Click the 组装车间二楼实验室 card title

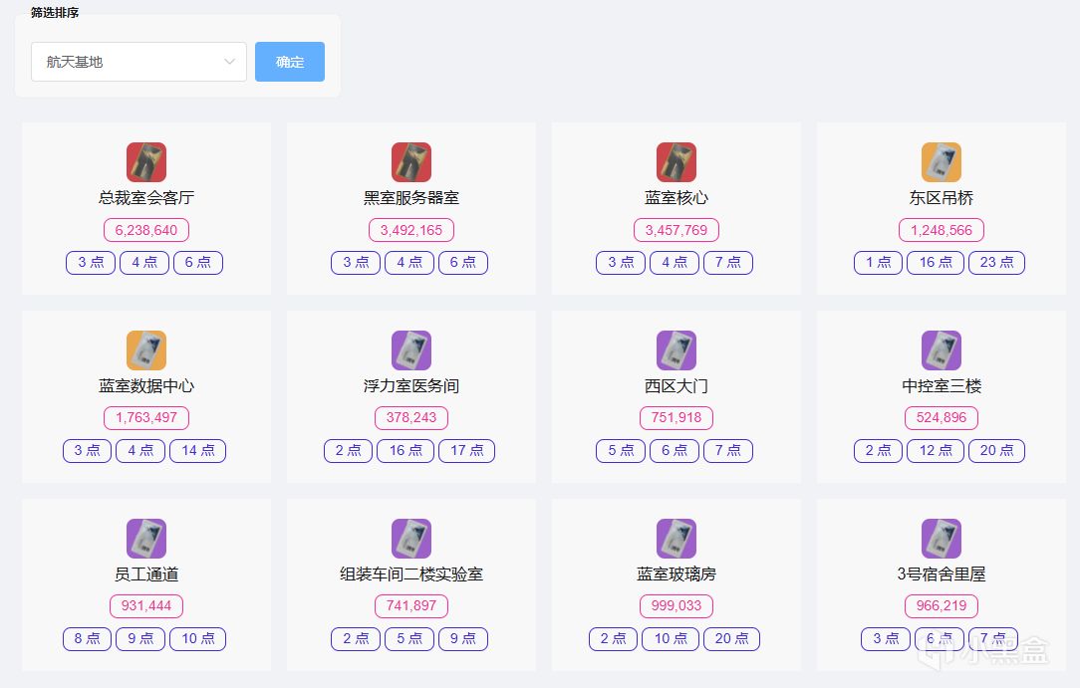pos(411,574)
